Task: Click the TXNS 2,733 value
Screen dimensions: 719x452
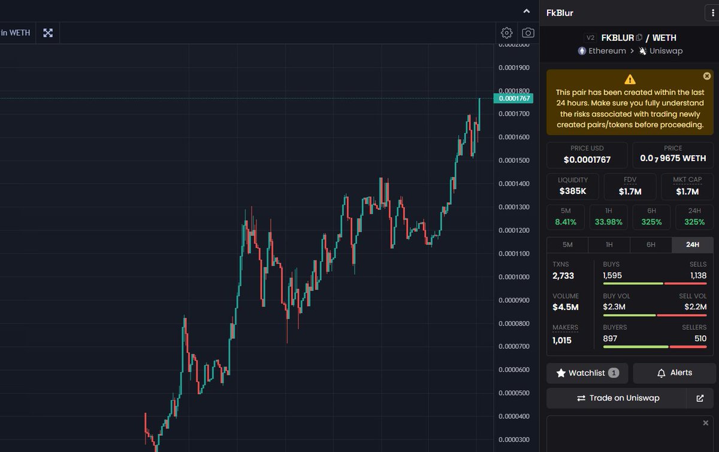Action: point(563,276)
